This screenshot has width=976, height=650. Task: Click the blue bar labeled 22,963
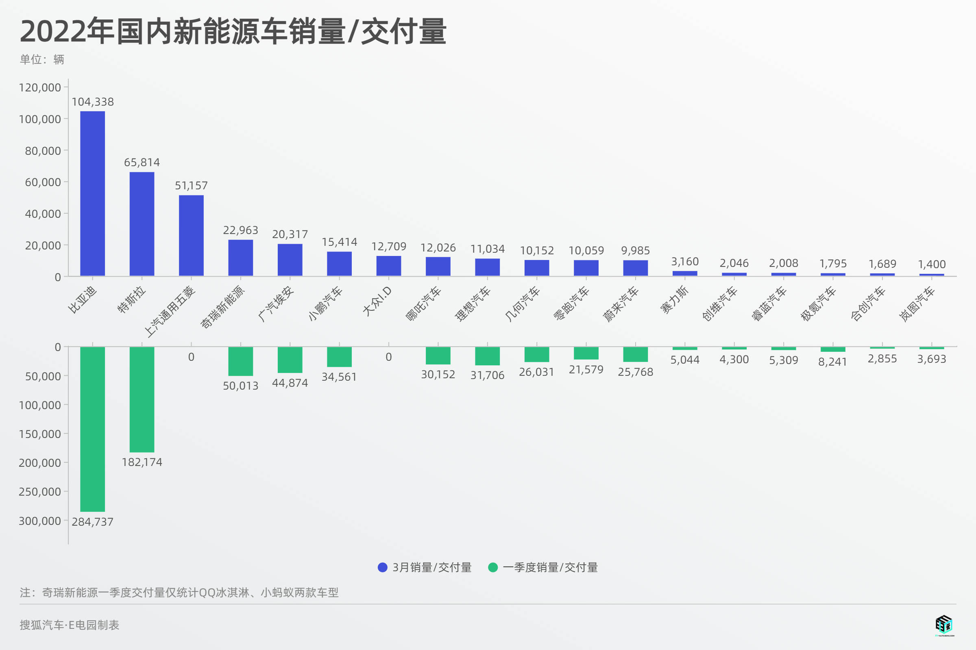pos(241,258)
